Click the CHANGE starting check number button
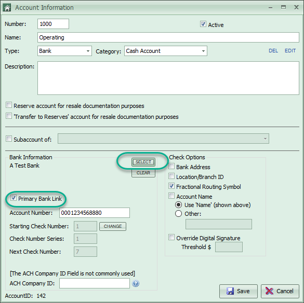This screenshot has height=303, width=304. pos(113,226)
